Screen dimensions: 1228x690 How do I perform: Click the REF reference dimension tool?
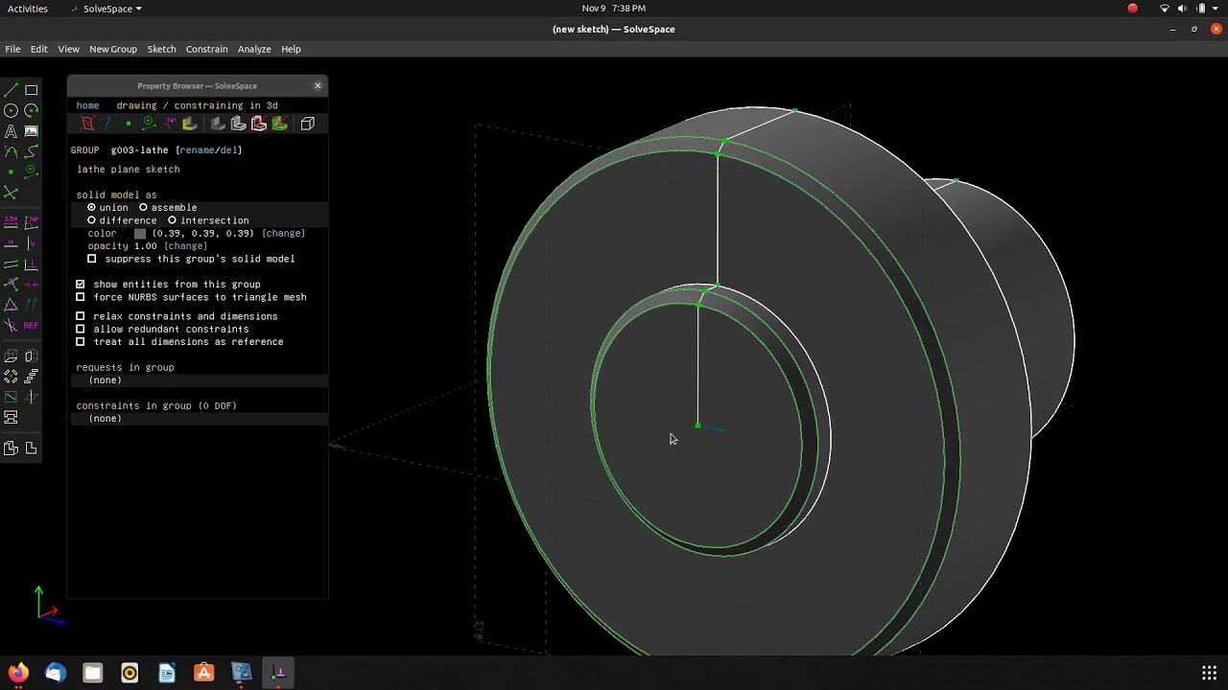coord(31,326)
